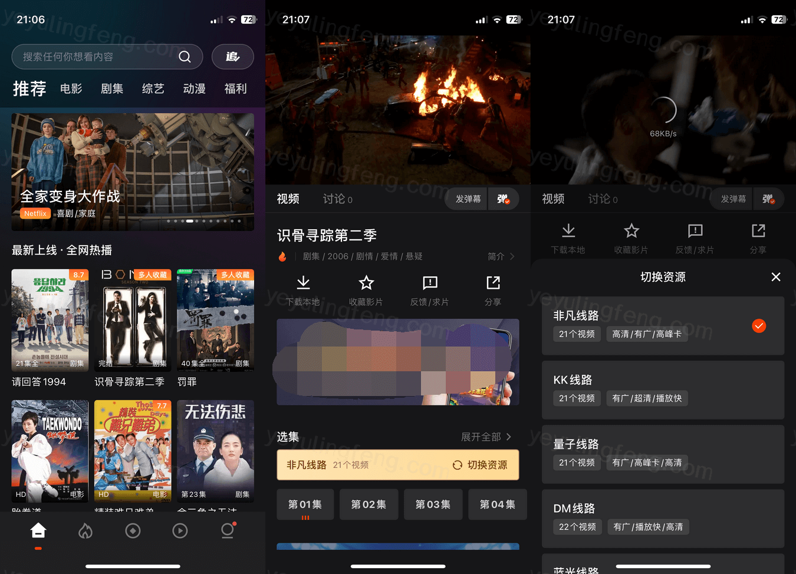Tap the loading spinner in right video

[x=663, y=110]
